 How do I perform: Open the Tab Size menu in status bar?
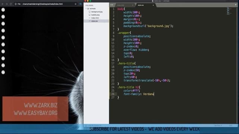218,126
